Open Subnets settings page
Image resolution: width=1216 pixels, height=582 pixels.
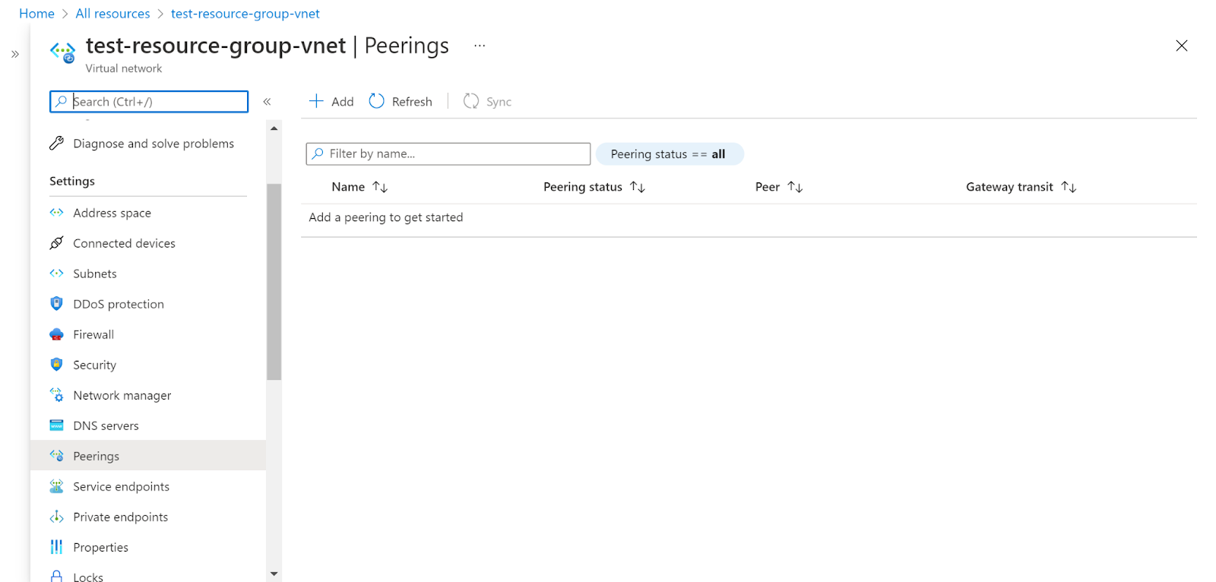coord(95,274)
